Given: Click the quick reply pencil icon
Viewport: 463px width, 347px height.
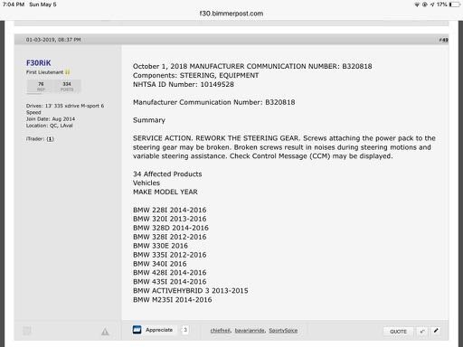Looking at the screenshot, I should [436, 331].
